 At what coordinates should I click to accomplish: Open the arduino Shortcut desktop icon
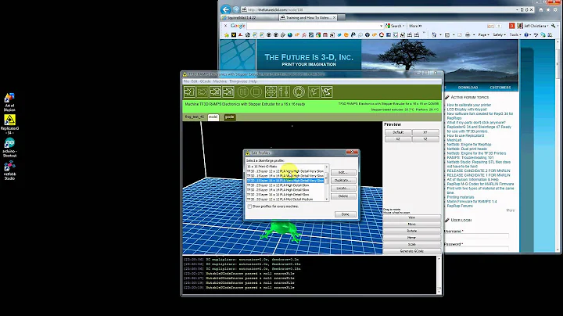pos(9,148)
